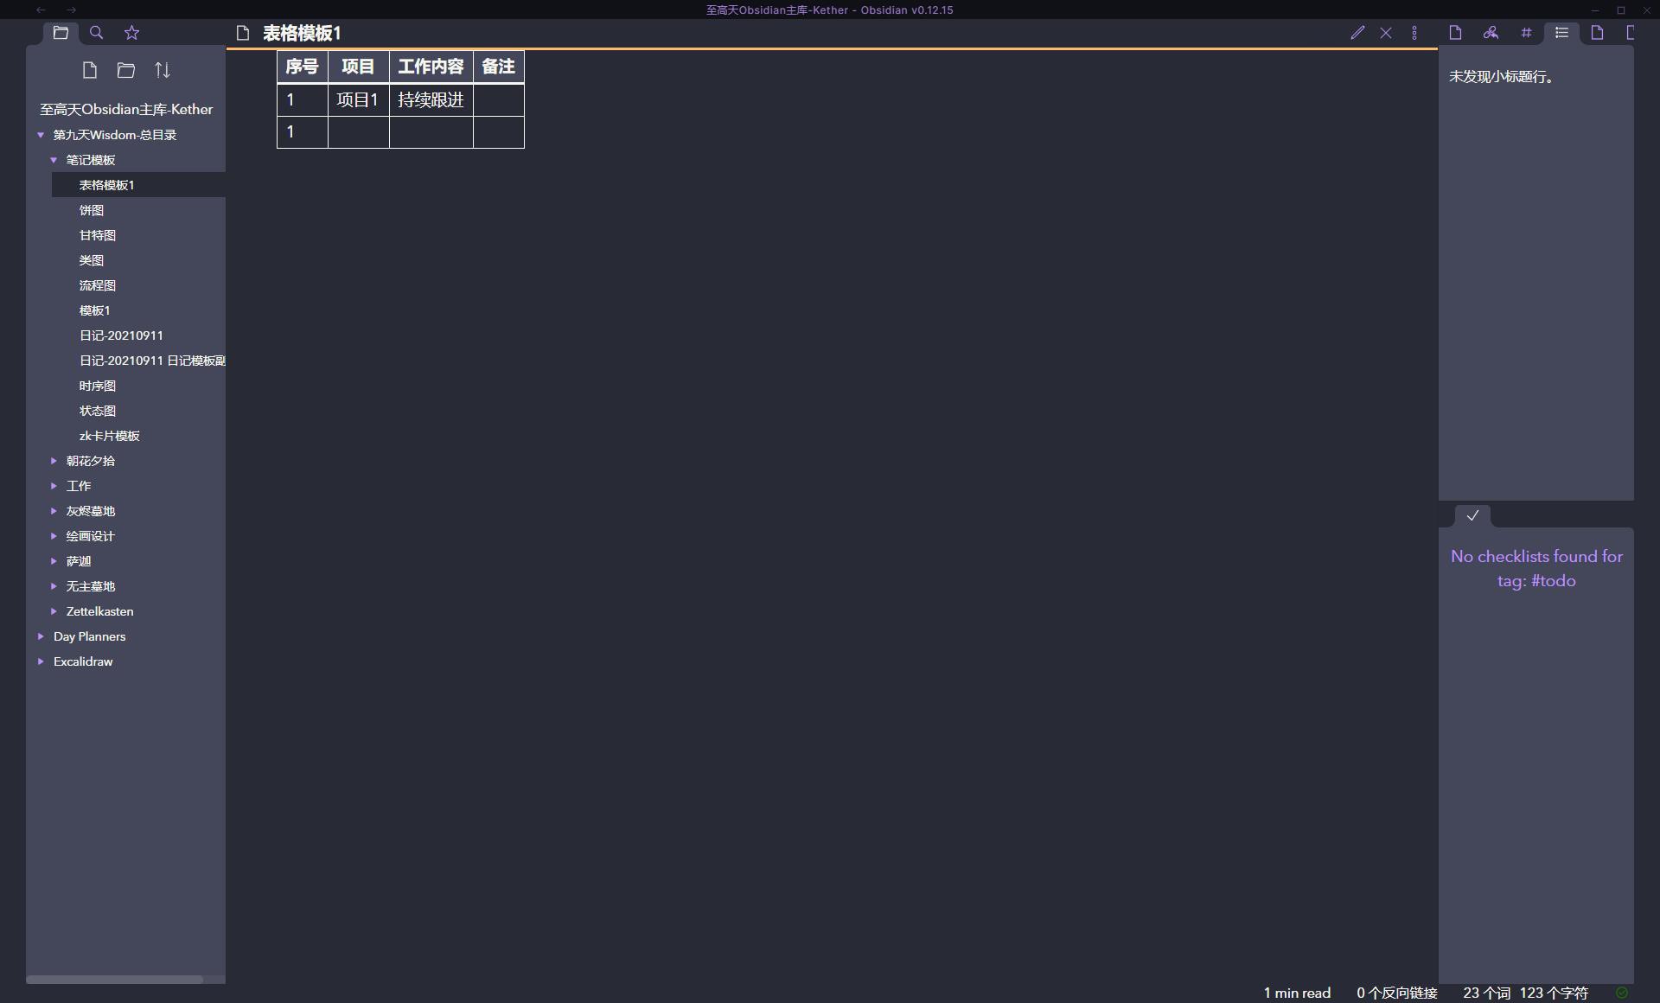
Task: Open the search panel icon
Action: 96,33
